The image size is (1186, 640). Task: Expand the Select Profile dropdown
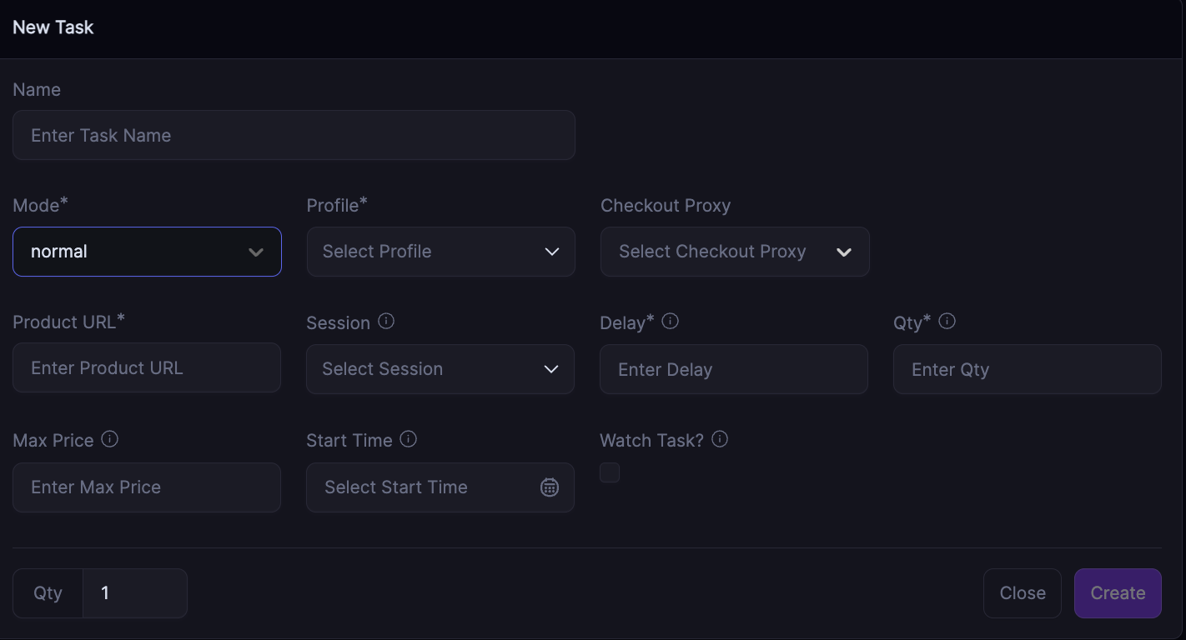440,252
